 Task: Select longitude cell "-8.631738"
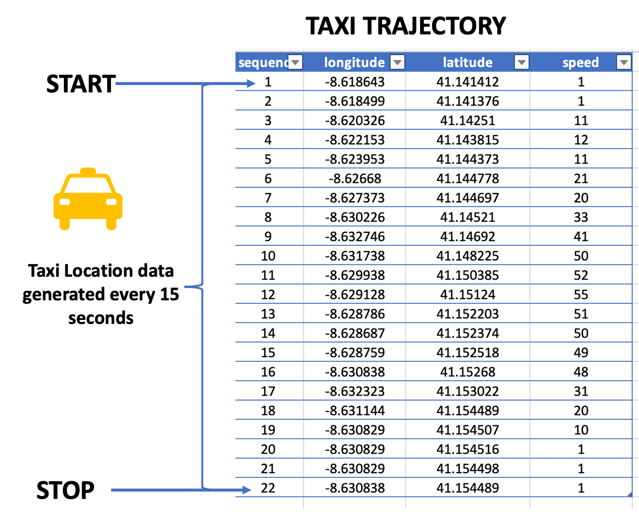(354, 256)
